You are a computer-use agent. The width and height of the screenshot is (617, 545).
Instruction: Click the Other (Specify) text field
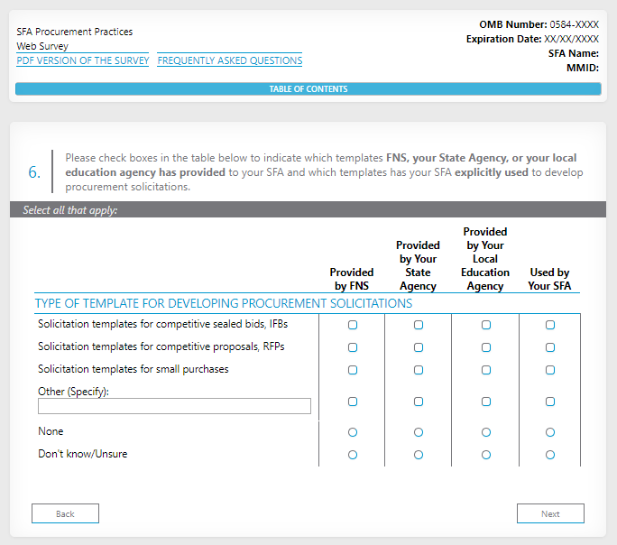(x=174, y=406)
